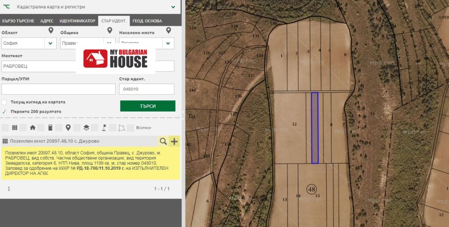The height and width of the screenshot is (227, 449).
Task: Open result 'Поземлен имот 20897.48.10 с. Джурово'
Action: 79,141
